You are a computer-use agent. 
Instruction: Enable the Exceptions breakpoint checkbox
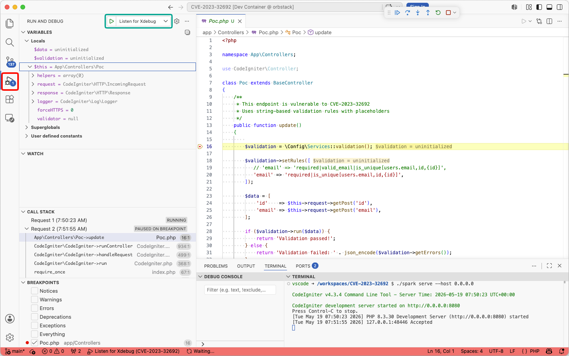point(35,325)
